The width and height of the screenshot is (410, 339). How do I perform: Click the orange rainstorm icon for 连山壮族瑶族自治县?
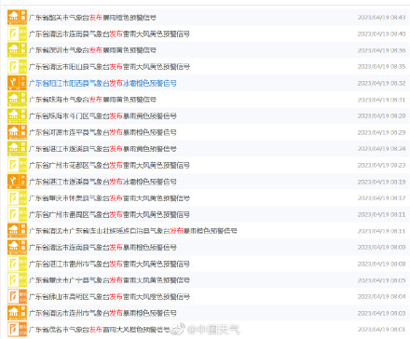(17, 231)
